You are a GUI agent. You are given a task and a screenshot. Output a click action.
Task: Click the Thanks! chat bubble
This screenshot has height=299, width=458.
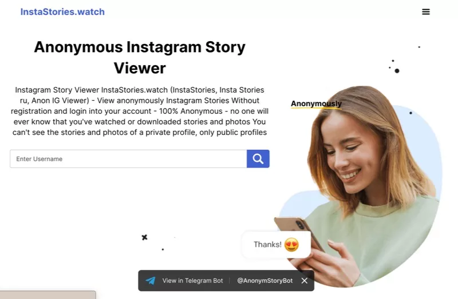point(276,245)
